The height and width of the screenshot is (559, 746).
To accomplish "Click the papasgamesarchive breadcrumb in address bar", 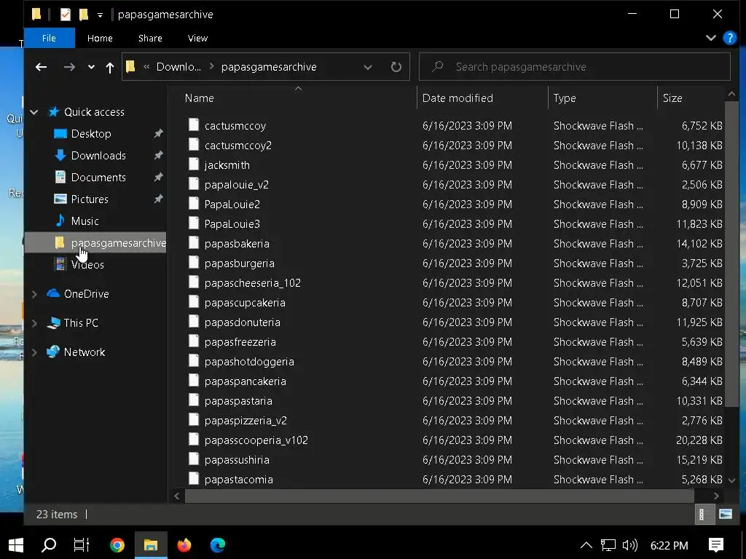I will 269,67.
